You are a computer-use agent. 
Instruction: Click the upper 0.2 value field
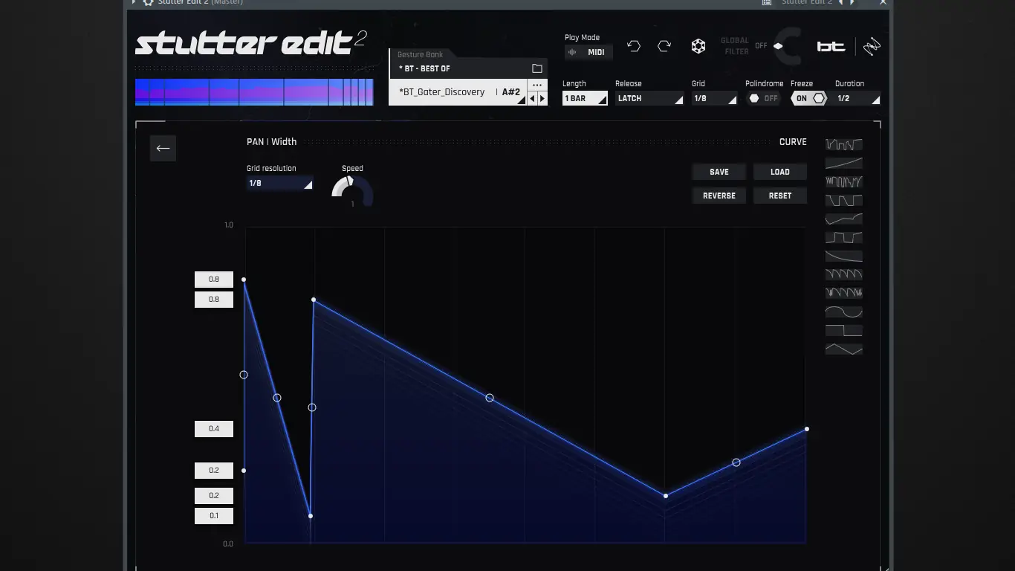click(214, 471)
